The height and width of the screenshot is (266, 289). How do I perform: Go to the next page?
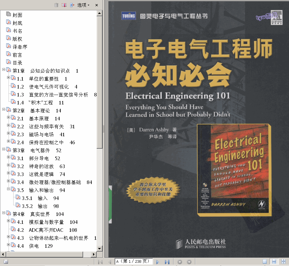pyautogui.click(x=158, y=262)
